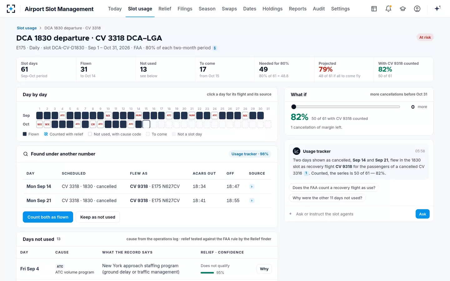The image size is (450, 281).
Task: Submit with the Ask button
Action: (422, 214)
